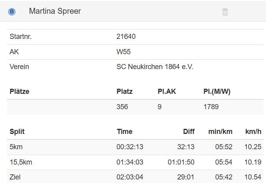The width and height of the screenshot is (266, 183).
Task: Click the Startnr. value 21640
Action: 126,37
